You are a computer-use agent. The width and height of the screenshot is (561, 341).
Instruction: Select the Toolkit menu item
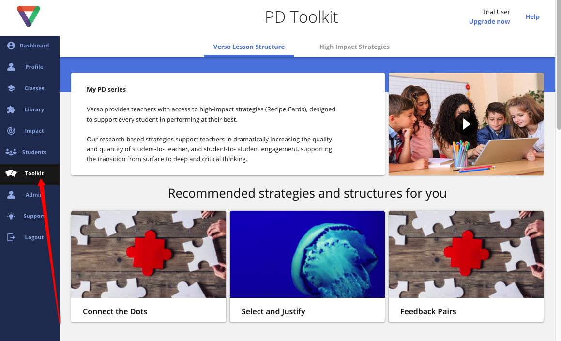pos(30,173)
